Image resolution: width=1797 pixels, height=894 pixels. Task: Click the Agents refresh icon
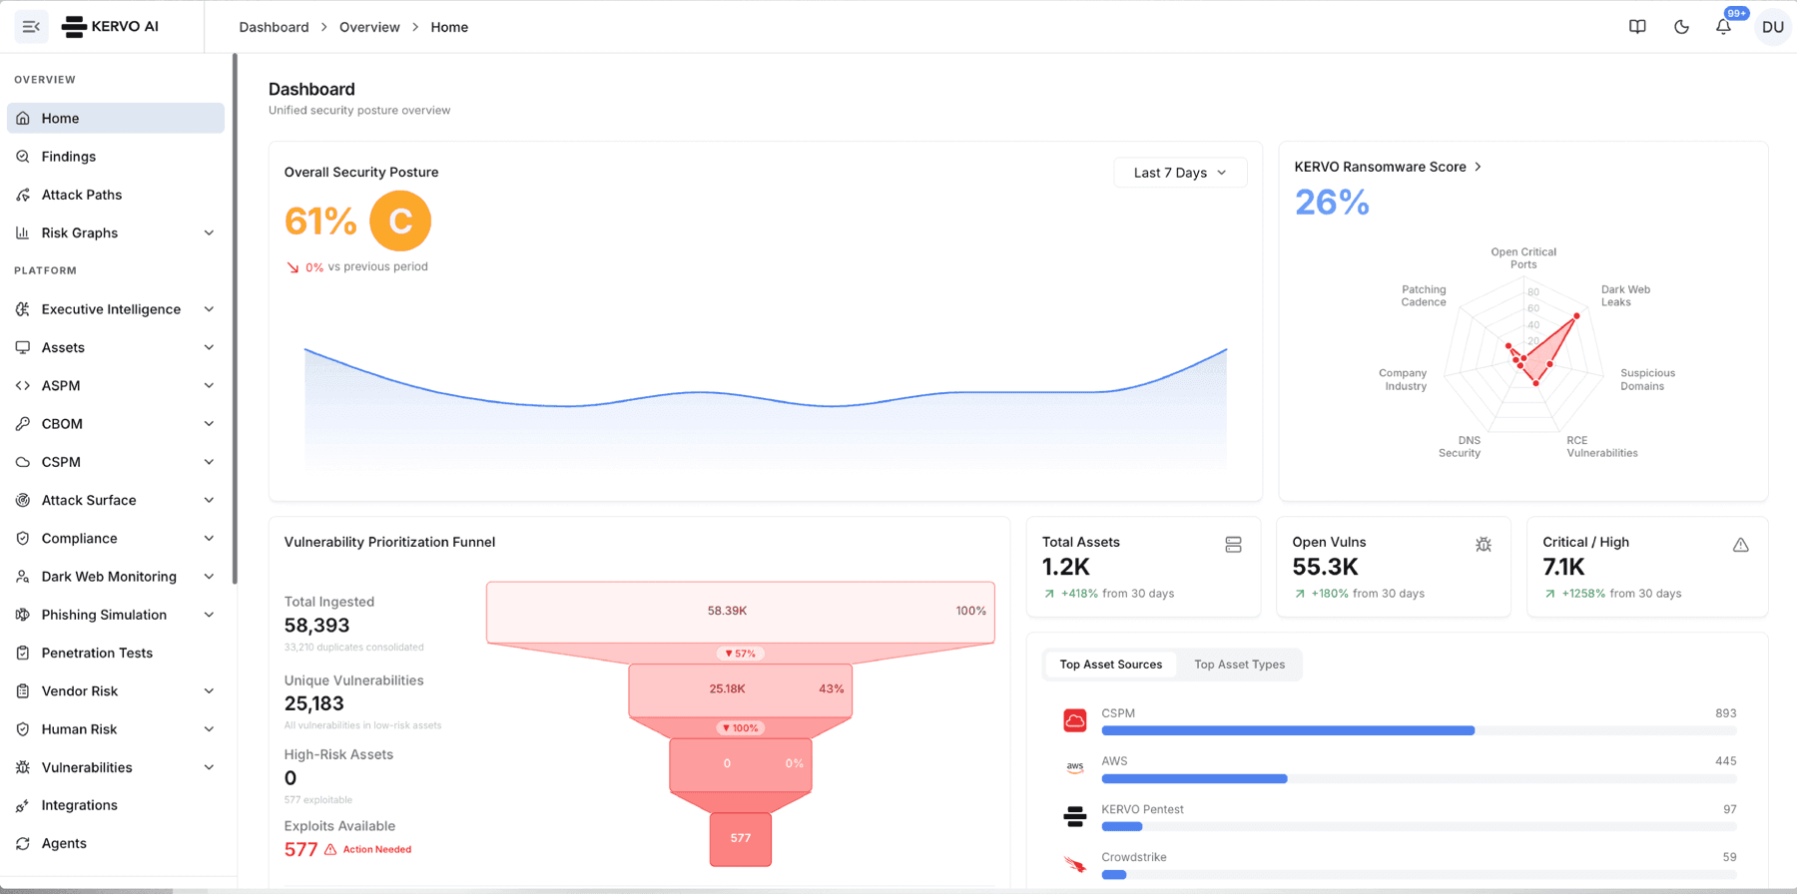pos(23,843)
